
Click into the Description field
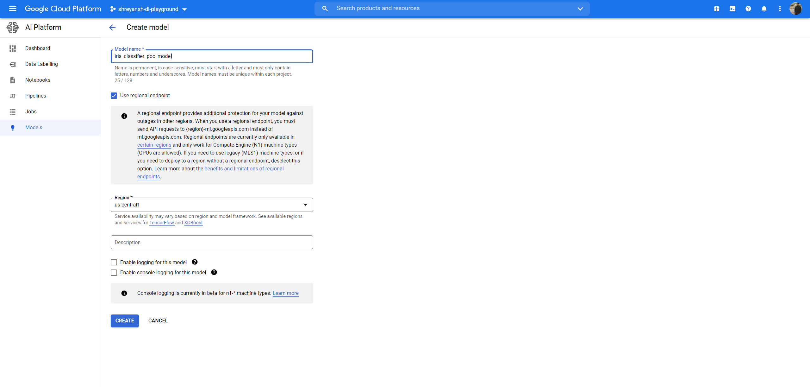(212, 242)
